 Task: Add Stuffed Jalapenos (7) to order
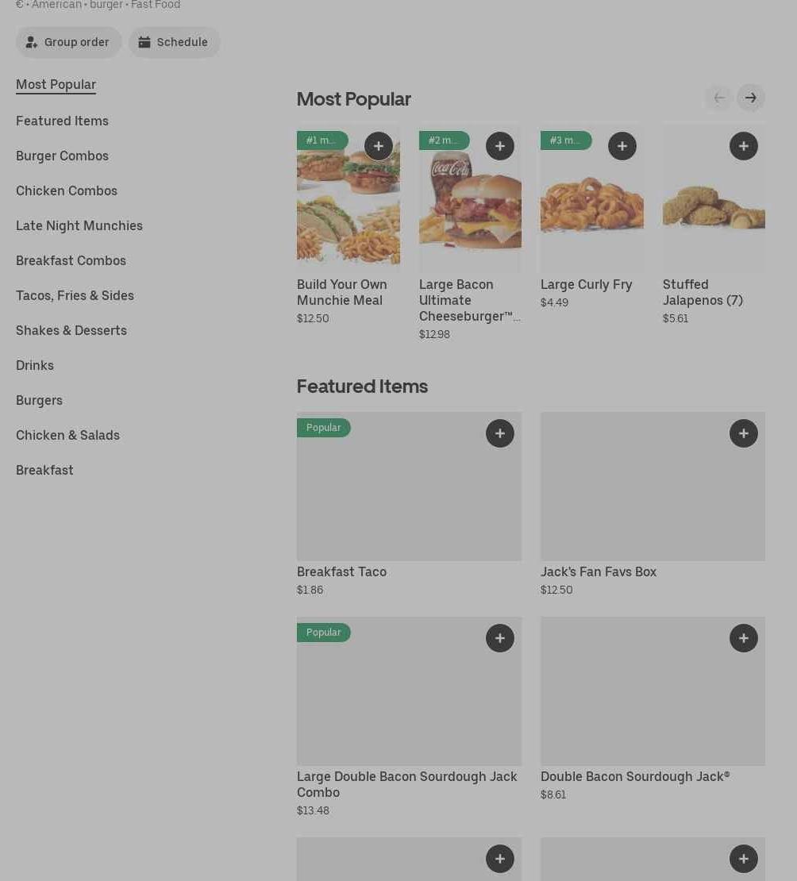(743, 146)
